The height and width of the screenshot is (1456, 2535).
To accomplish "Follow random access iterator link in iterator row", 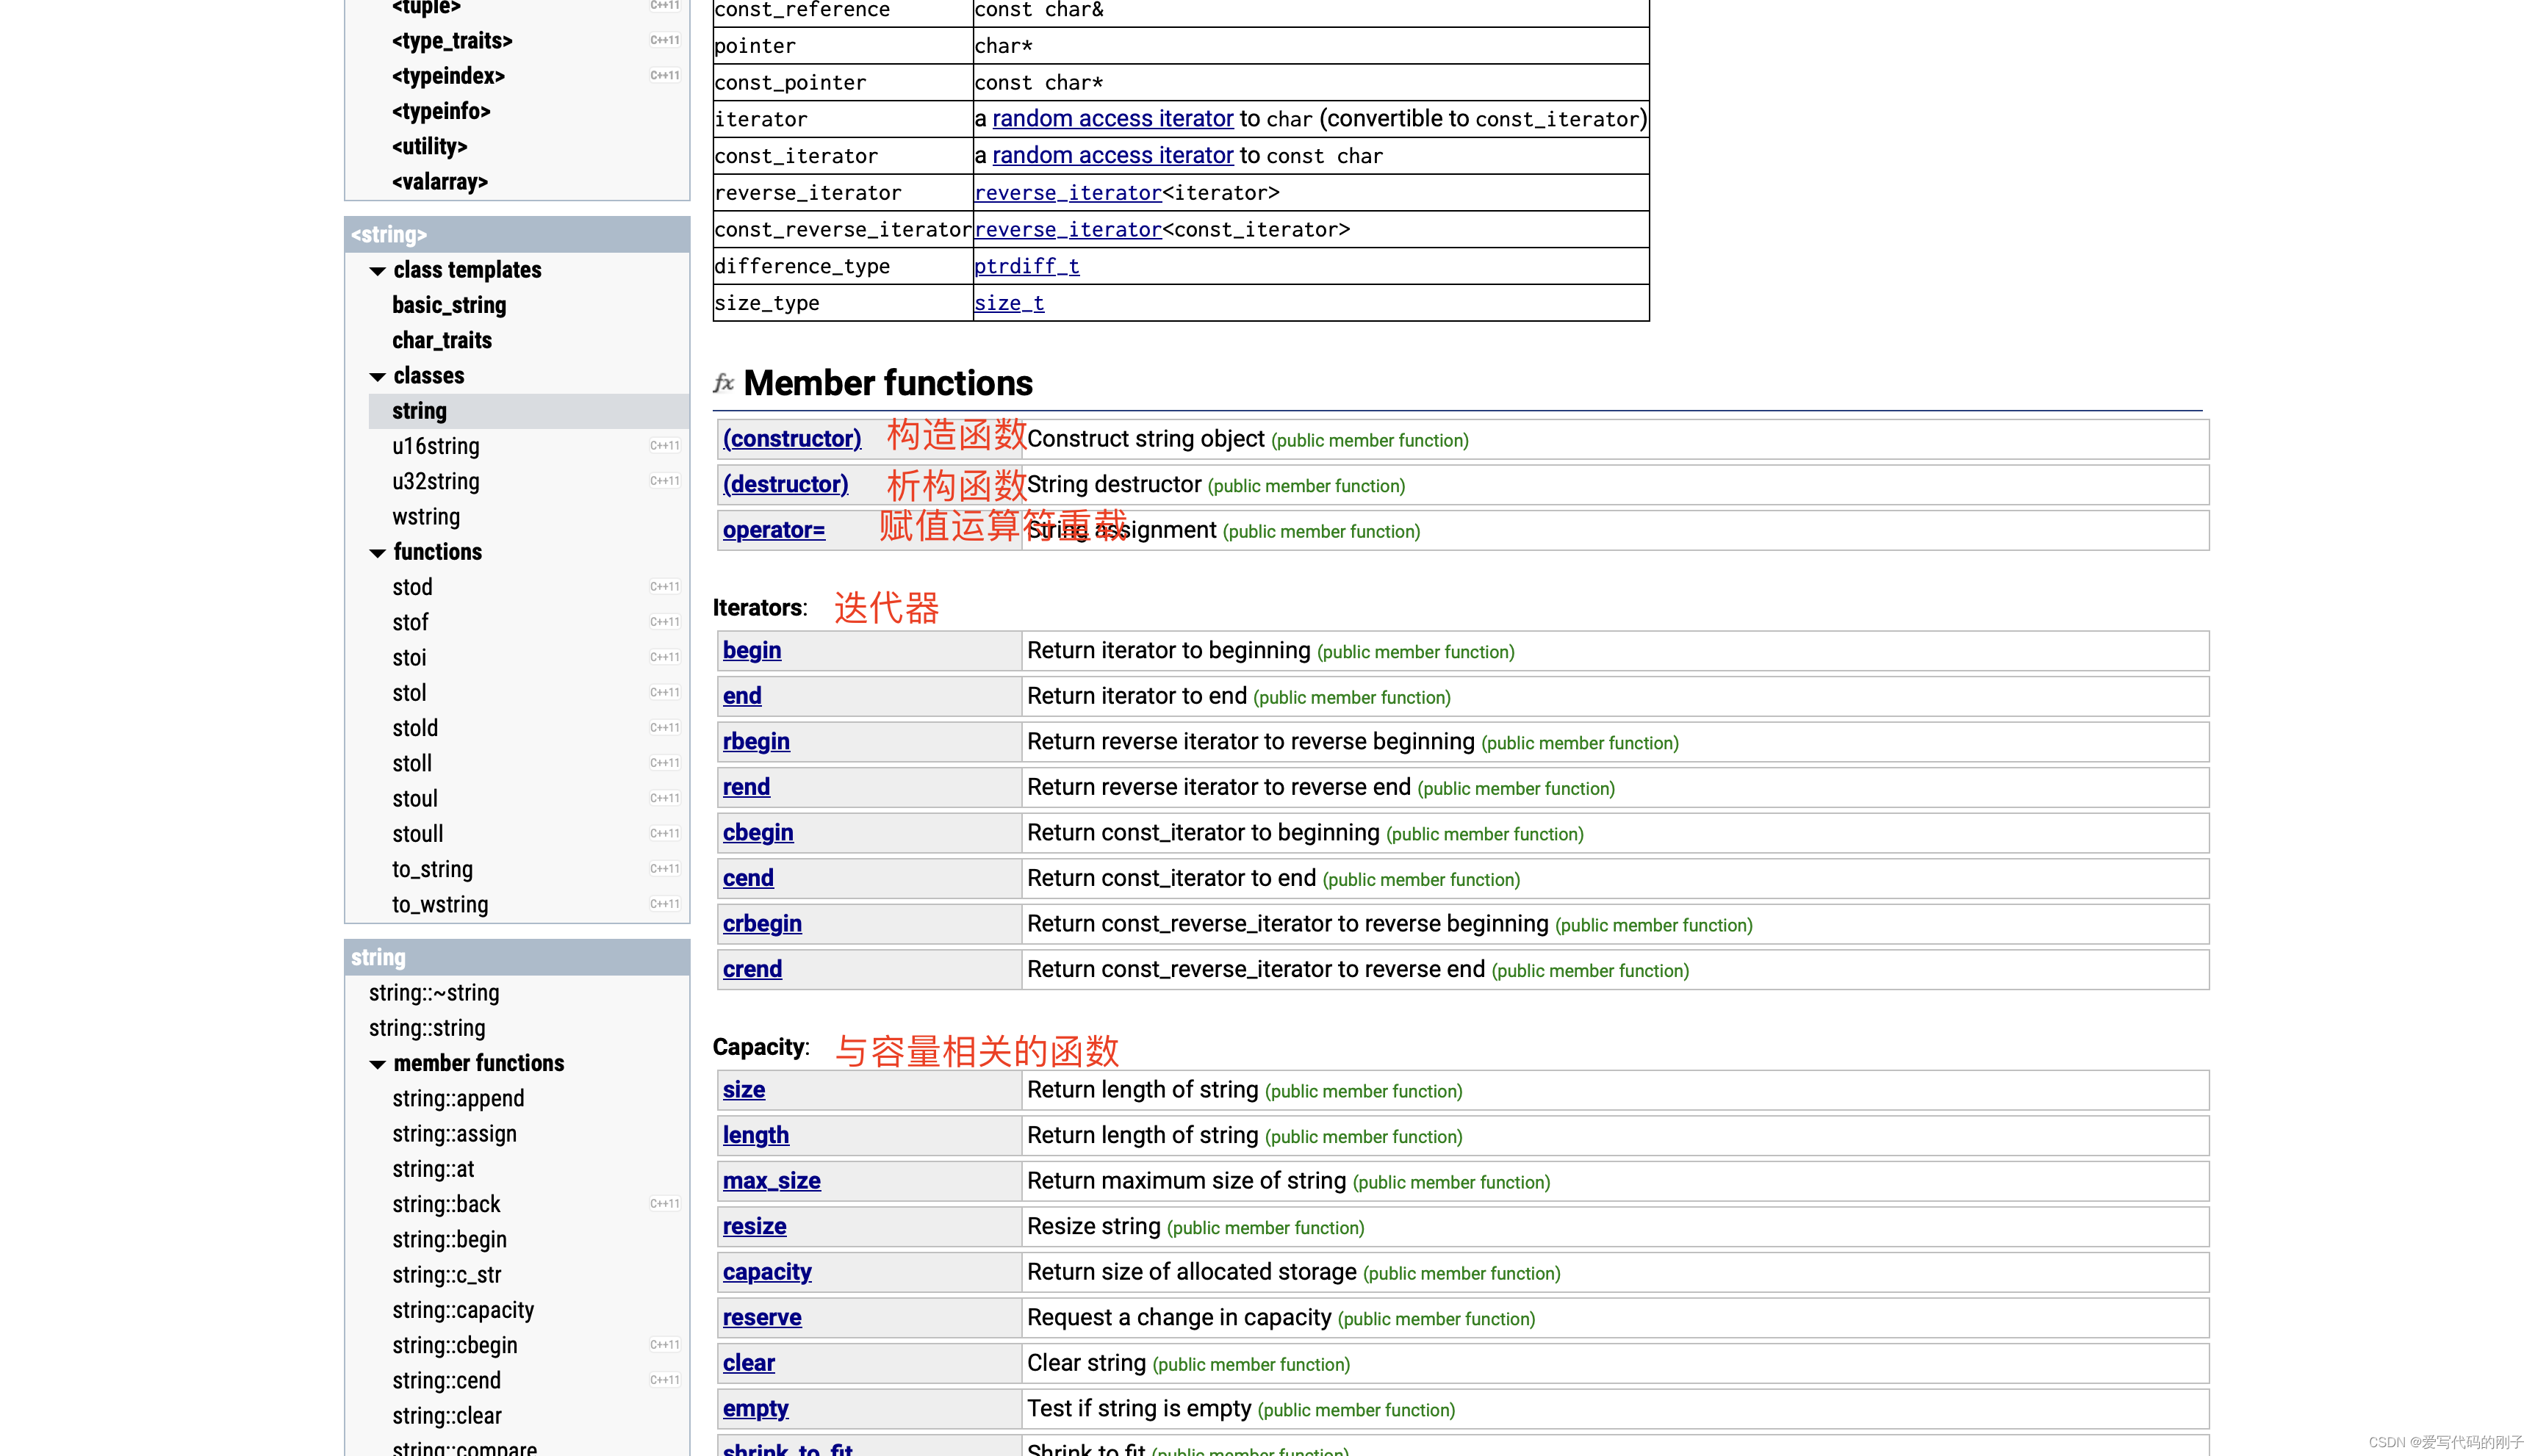I will [x=1112, y=119].
